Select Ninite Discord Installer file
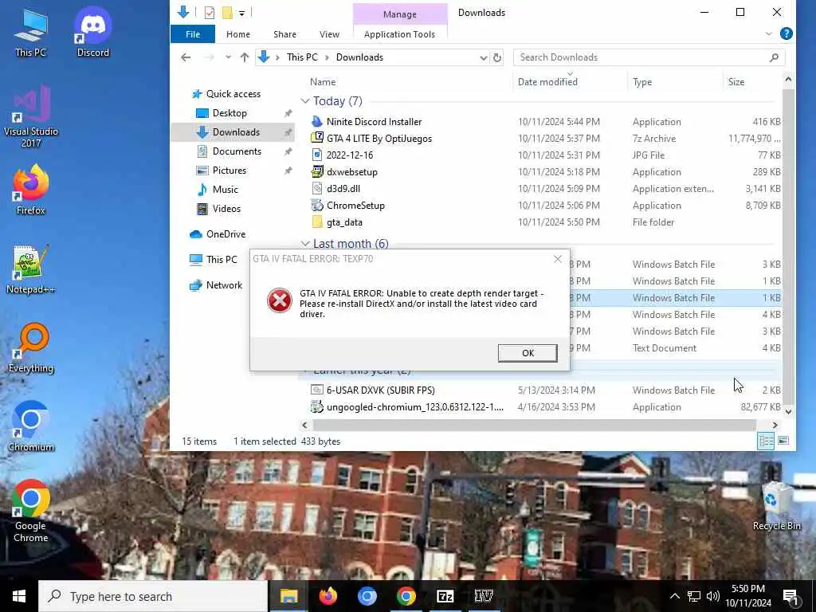Viewport: 816px width, 612px height. click(x=374, y=122)
